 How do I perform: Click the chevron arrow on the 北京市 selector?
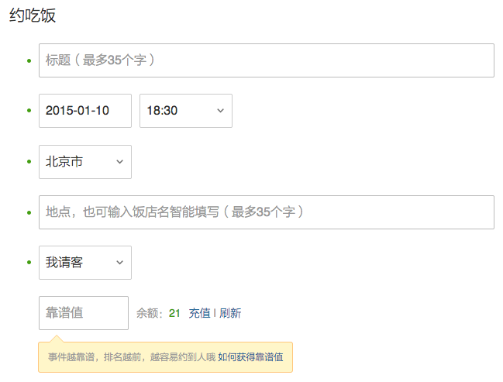[119, 162]
